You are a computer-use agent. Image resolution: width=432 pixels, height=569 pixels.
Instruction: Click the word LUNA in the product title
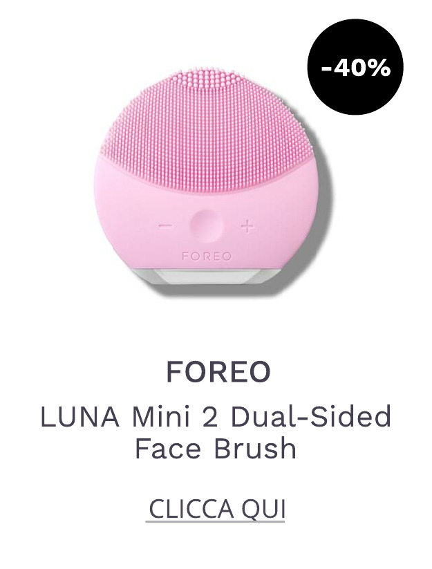point(80,417)
